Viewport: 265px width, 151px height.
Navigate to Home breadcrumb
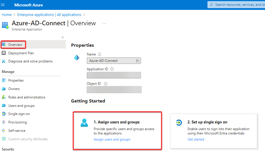7,15
